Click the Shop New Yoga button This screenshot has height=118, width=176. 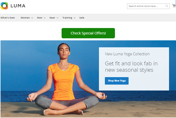[x=117, y=81]
